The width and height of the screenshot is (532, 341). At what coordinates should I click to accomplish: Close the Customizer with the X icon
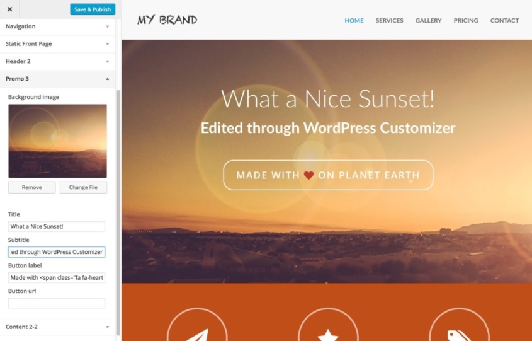[x=9, y=9]
